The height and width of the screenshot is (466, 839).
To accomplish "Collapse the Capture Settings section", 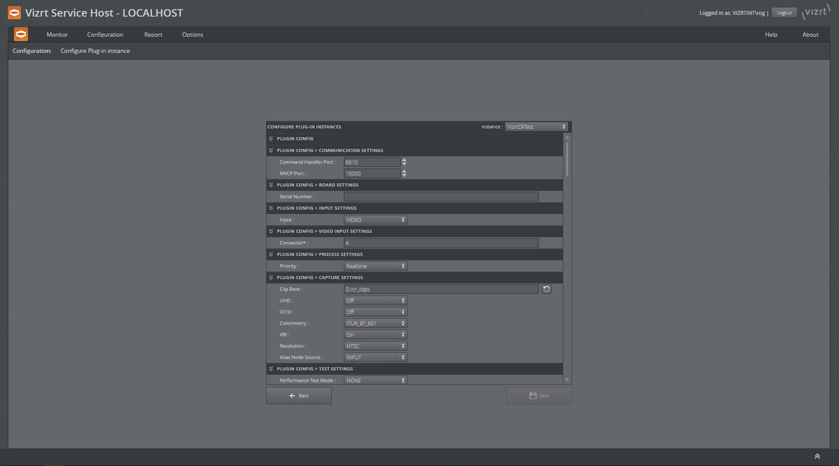I will pos(271,277).
